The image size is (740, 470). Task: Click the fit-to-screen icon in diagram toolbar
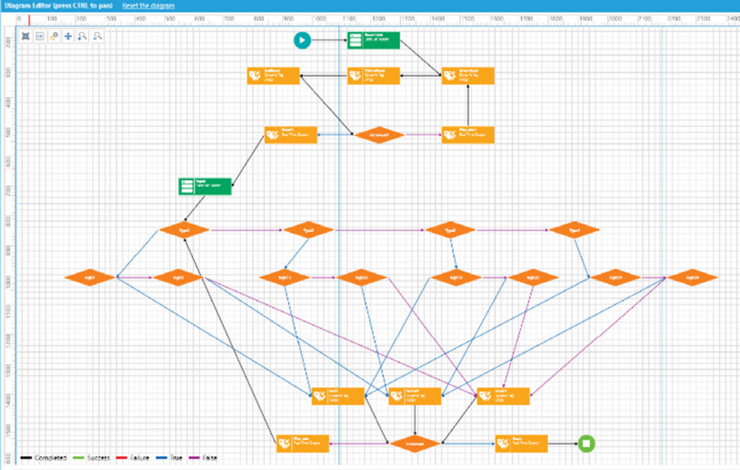(25, 37)
